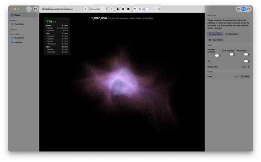Click the GPU 5.5 ms stats row
The image size is (261, 162).
[57, 47]
